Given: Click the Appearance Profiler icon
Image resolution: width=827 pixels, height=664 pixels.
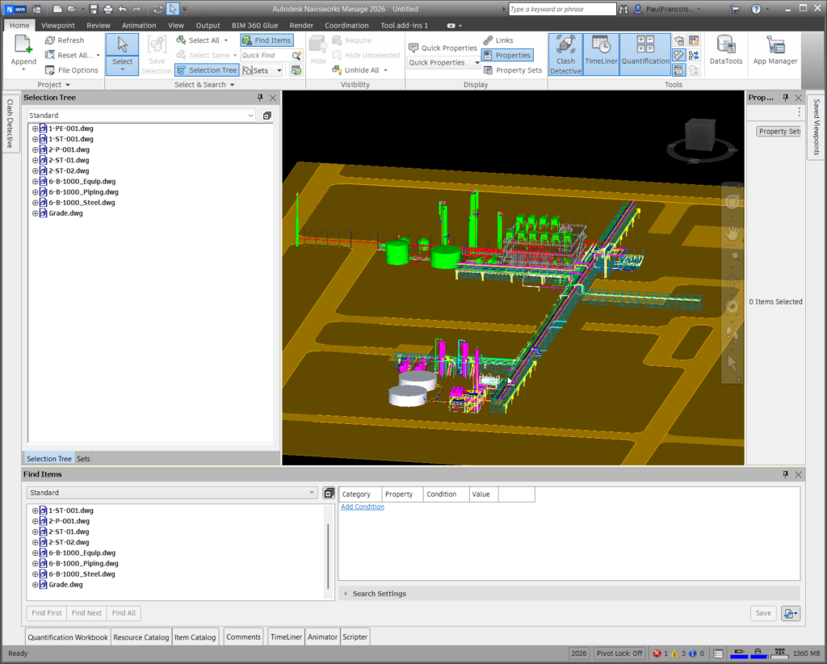Looking at the screenshot, I should coord(694,40).
